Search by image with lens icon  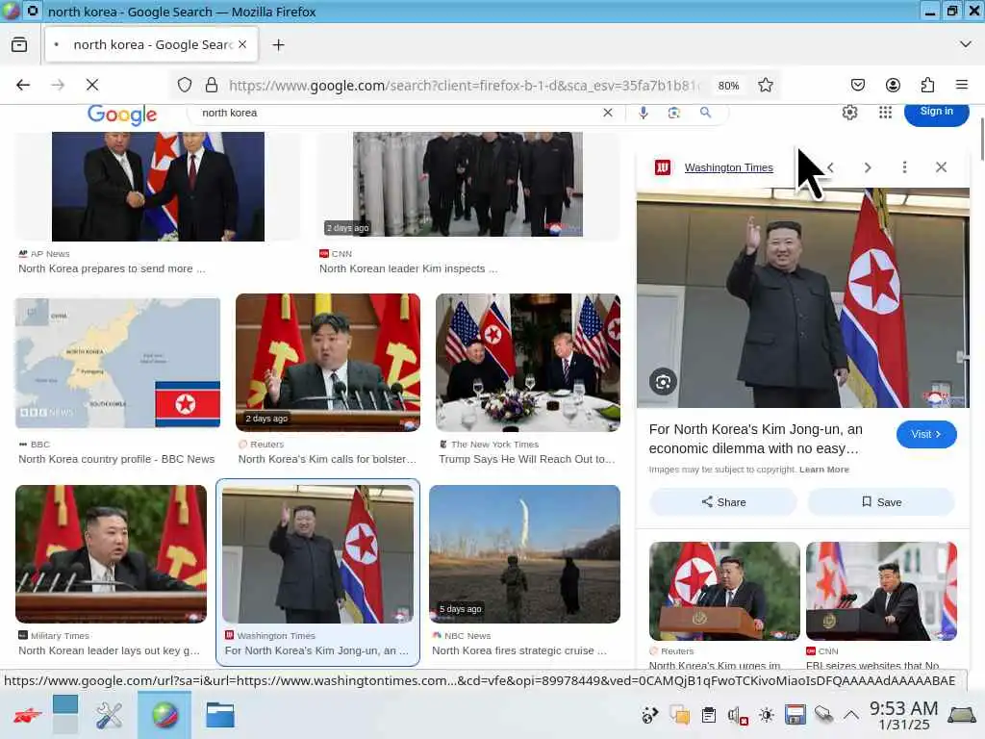674,113
